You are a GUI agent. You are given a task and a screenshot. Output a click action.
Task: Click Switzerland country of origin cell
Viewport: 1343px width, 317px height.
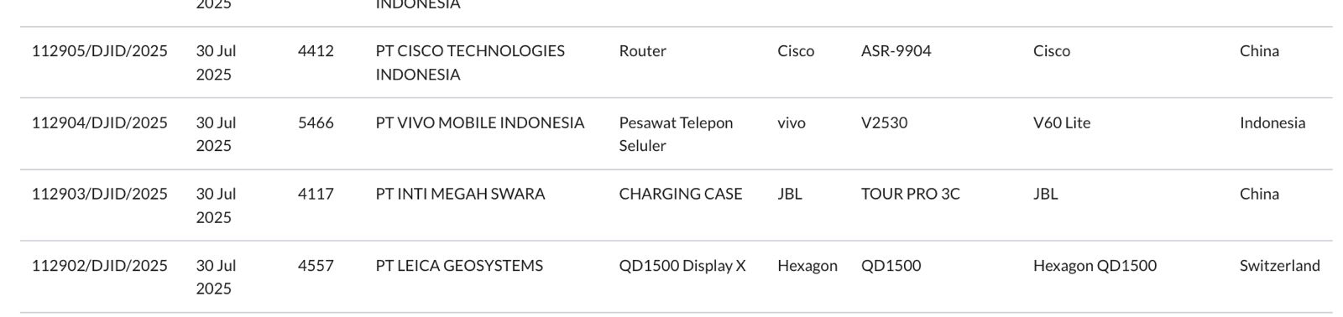point(1280,266)
